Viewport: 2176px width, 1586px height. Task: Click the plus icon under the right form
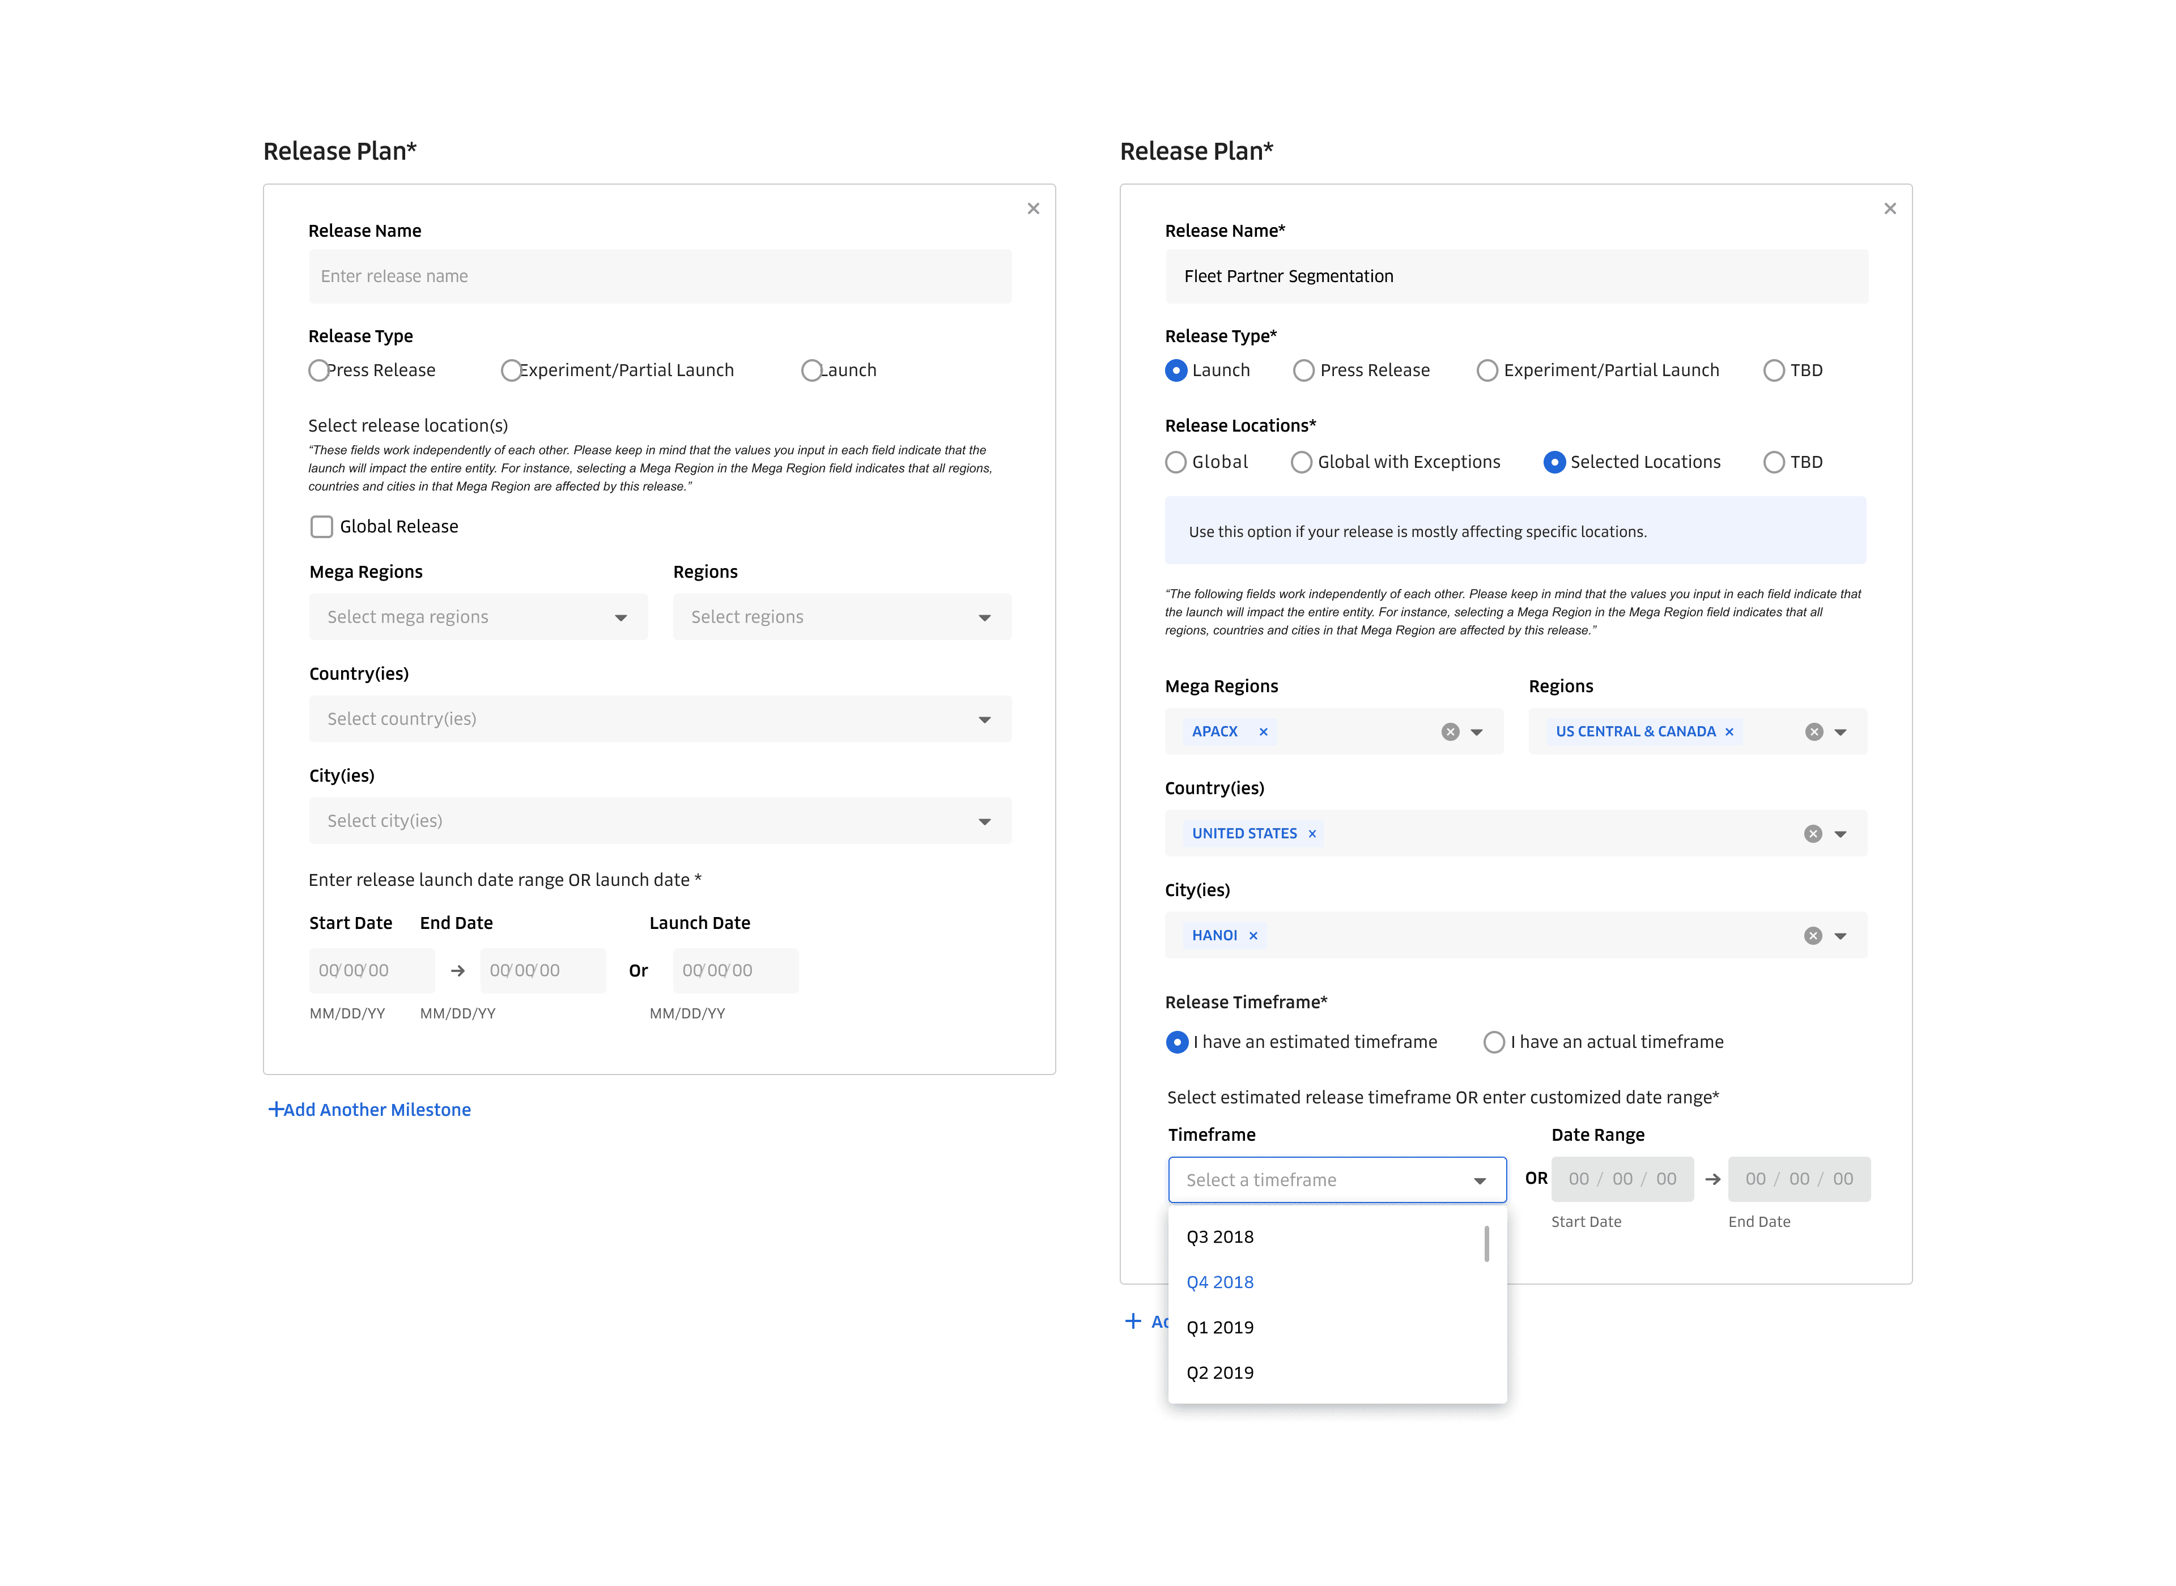click(1133, 1321)
